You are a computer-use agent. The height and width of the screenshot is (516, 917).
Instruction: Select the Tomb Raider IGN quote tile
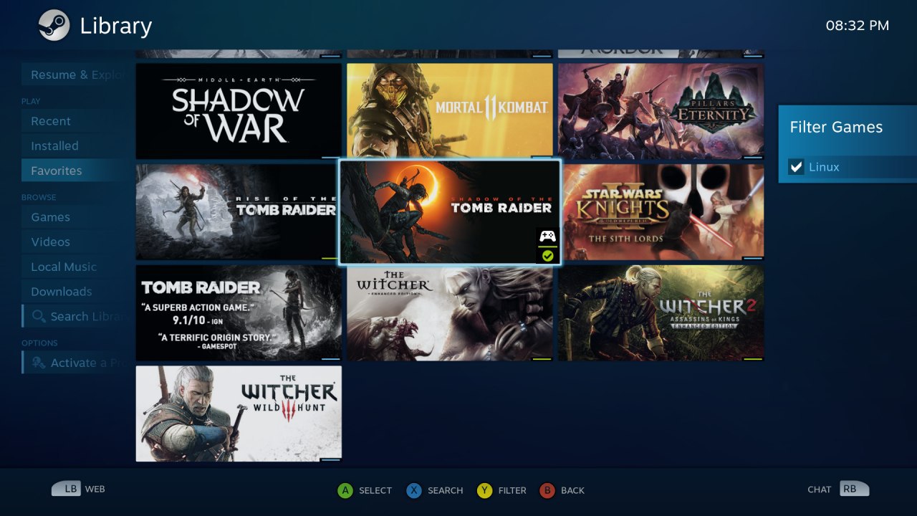point(239,313)
